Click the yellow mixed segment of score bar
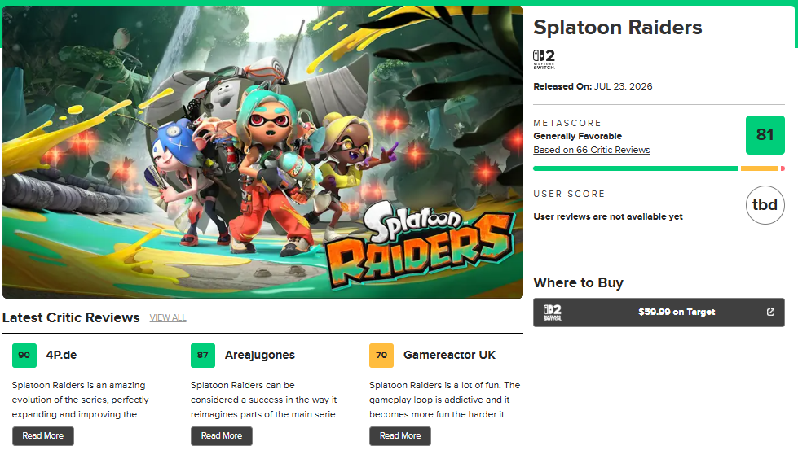This screenshot has height=459, width=798. 760,168
